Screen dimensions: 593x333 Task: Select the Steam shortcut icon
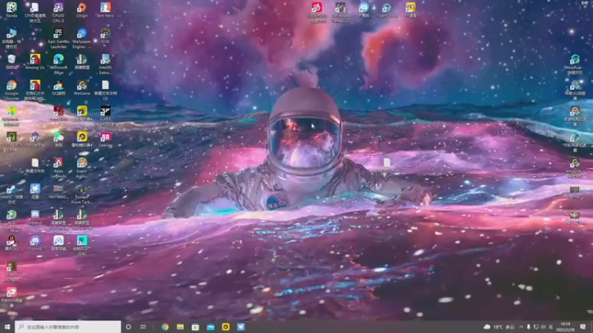point(11,194)
